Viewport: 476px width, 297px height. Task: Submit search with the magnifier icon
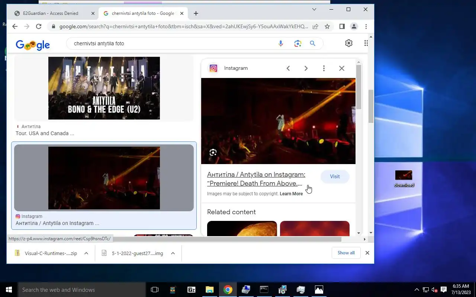[x=313, y=43]
